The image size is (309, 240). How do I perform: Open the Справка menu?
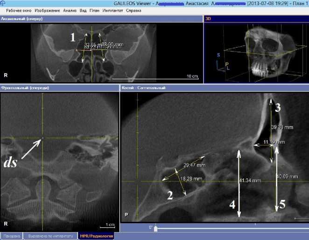tap(133, 11)
